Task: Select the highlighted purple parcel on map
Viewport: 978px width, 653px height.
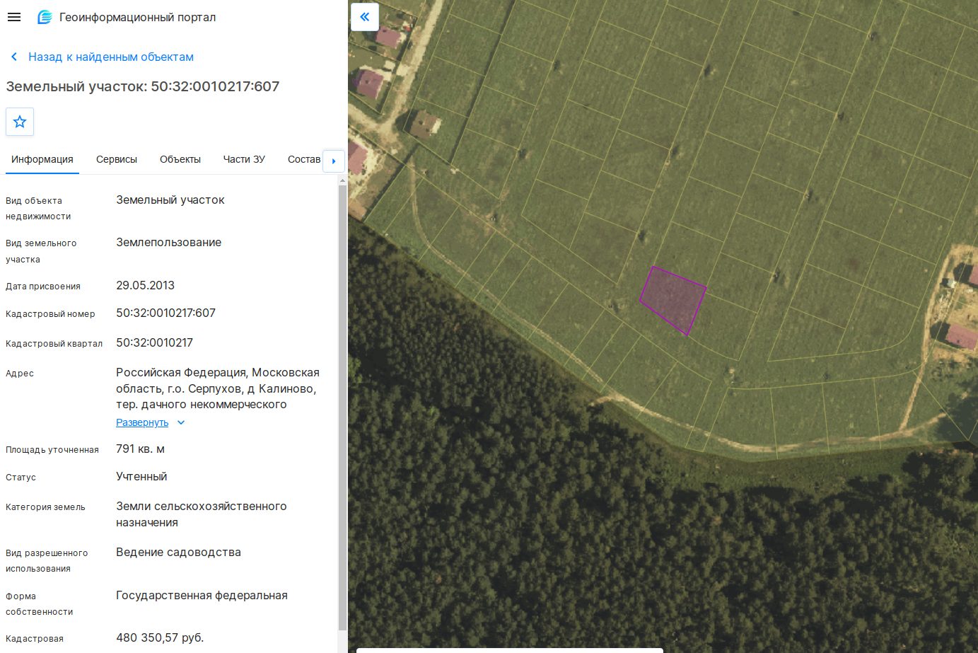Action: [x=673, y=300]
